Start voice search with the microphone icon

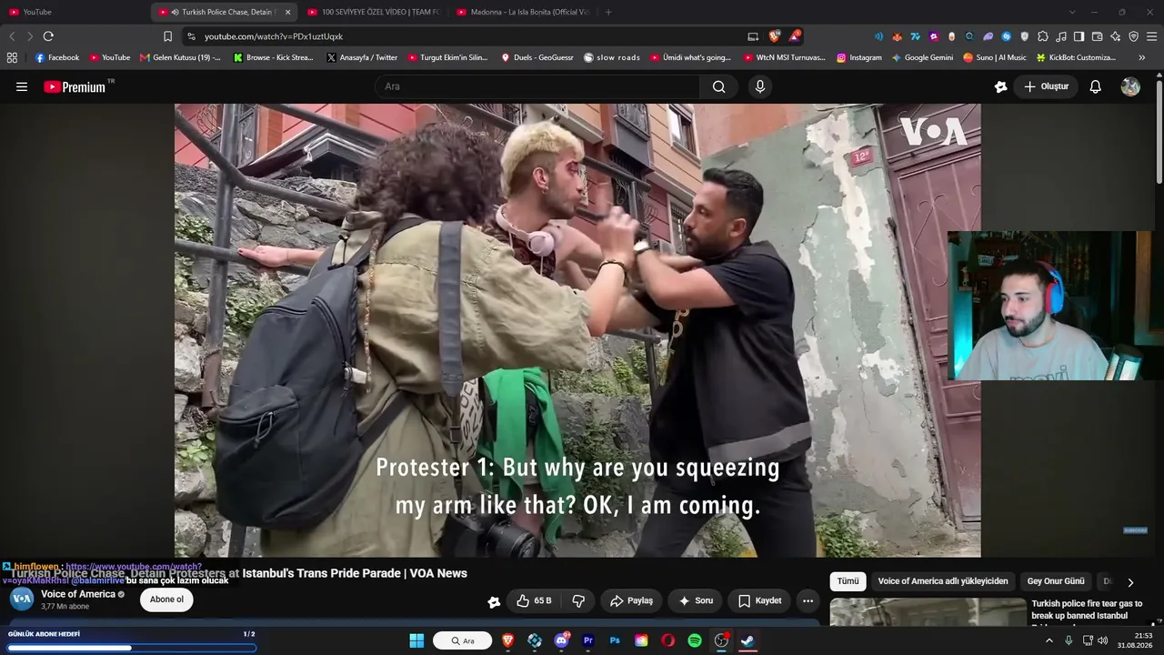(760, 86)
